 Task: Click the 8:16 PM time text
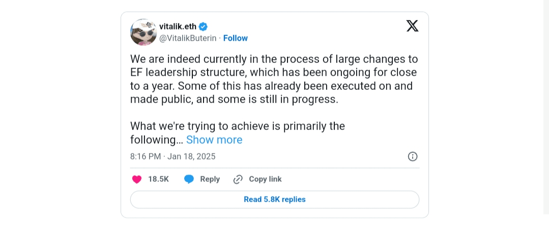click(x=146, y=156)
